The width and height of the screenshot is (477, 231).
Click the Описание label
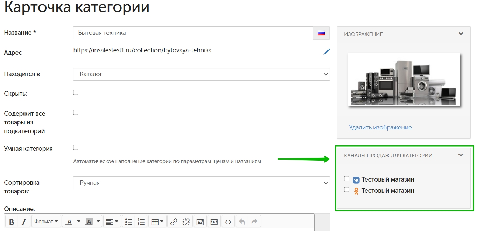click(20, 209)
